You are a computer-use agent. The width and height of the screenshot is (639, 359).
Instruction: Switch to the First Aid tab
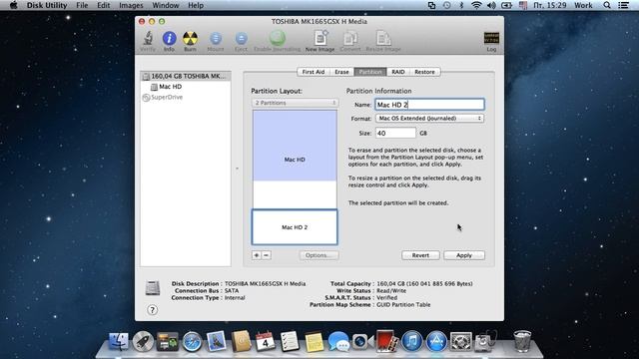click(313, 72)
